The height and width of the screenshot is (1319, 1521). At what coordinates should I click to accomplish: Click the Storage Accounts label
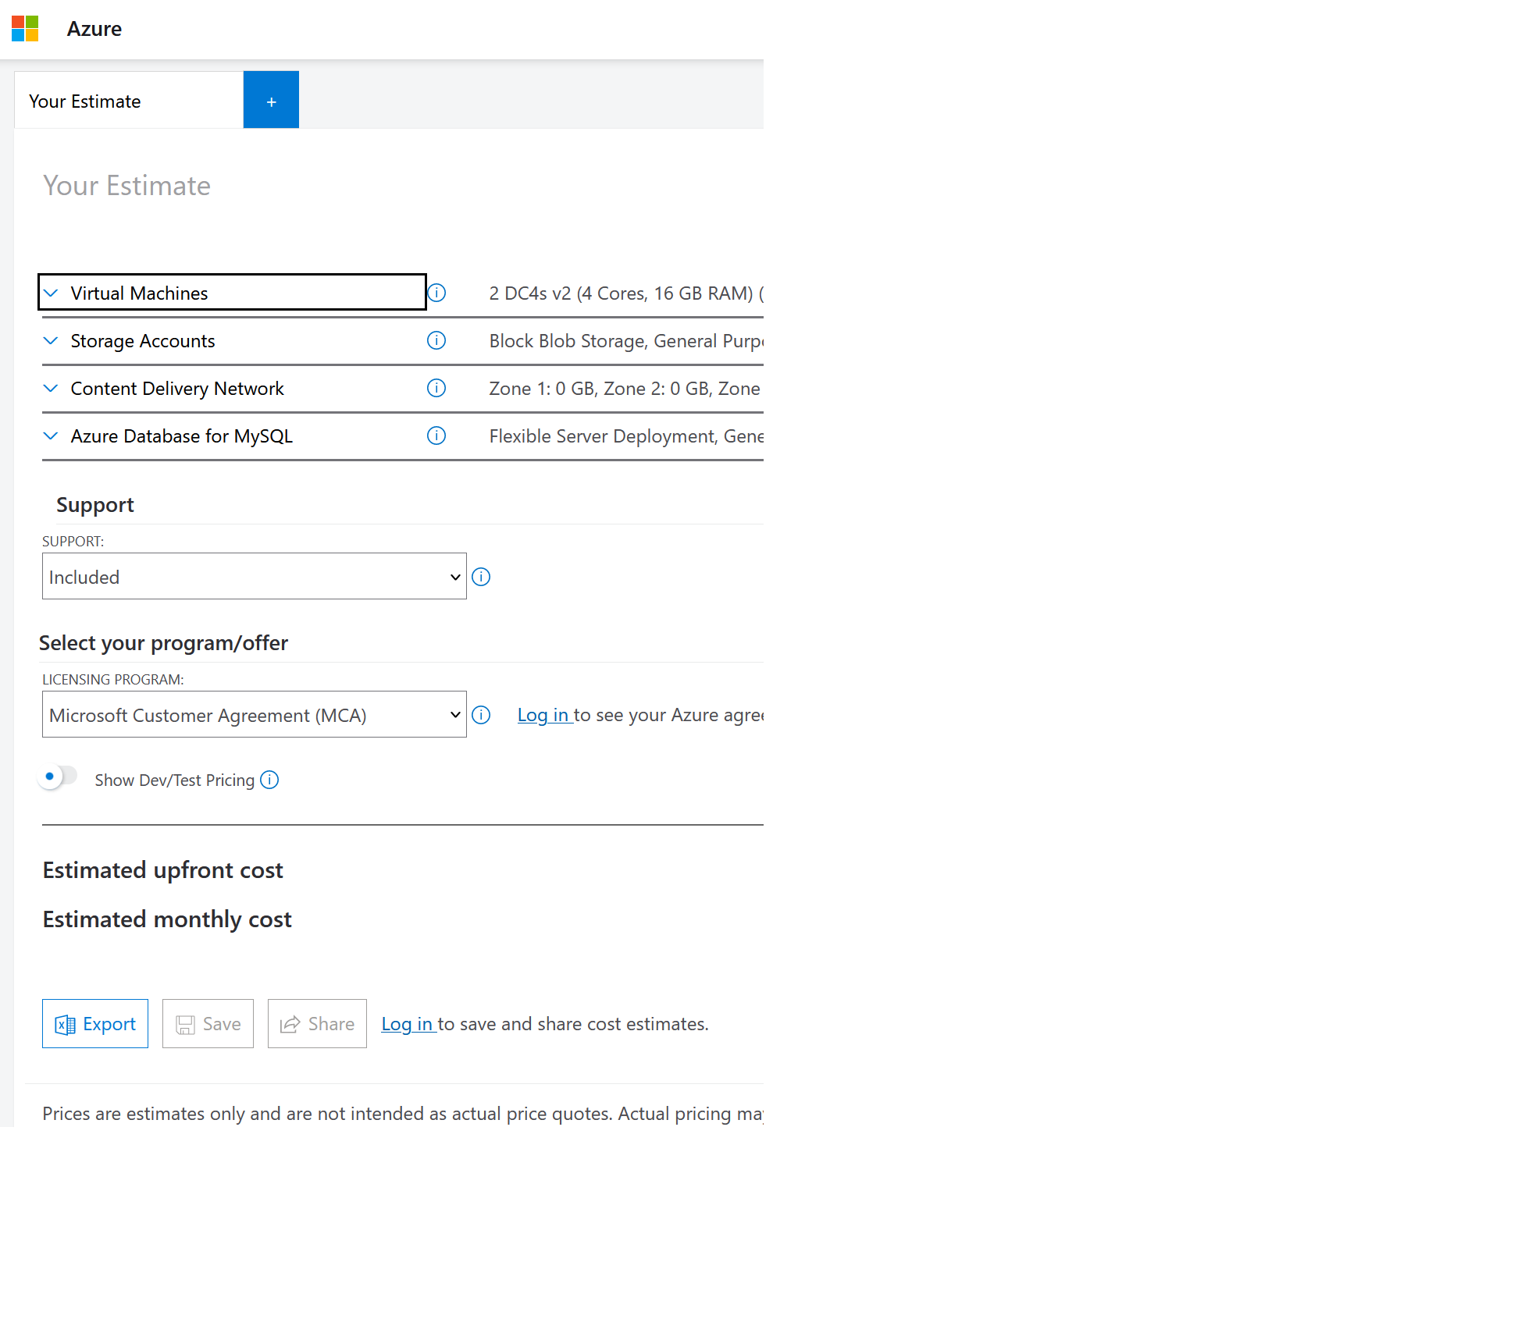click(143, 341)
